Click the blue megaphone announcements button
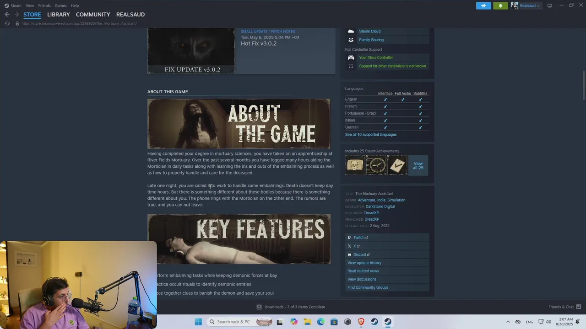Screen dimensions: 586x329 tap(483, 5)
